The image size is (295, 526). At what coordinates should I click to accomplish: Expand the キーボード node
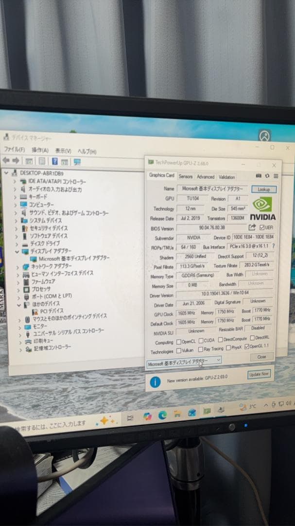[x=15, y=197]
